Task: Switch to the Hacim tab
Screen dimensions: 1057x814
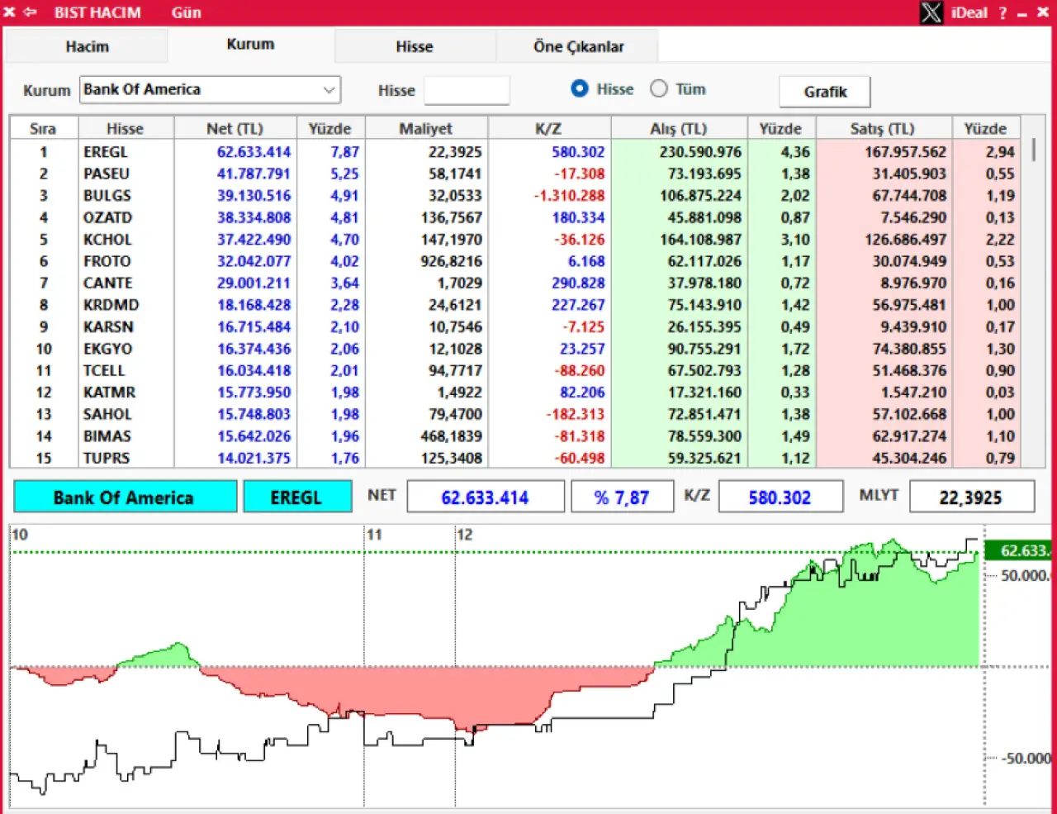Action: 87,46
